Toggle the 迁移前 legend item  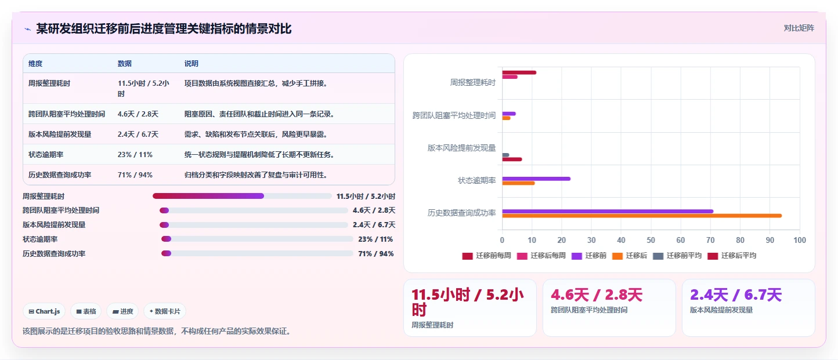(x=589, y=256)
